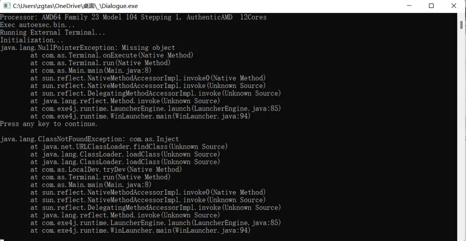Click the NullPointerException: Missing object line
The width and height of the screenshot is (466, 241).
click(88, 48)
